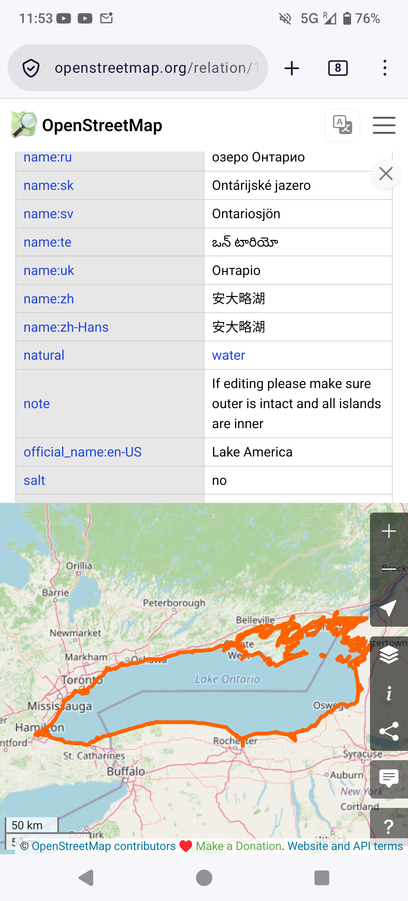Select the Онтаріо value text

pos(236,270)
